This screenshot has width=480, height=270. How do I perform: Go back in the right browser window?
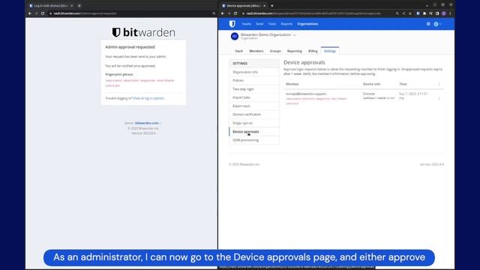click(x=223, y=13)
